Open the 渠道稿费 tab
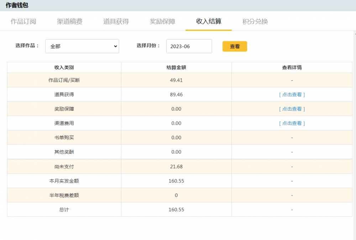 click(69, 21)
